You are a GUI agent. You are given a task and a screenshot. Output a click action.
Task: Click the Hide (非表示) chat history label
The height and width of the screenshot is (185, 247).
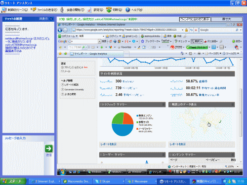[x=43, y=19]
